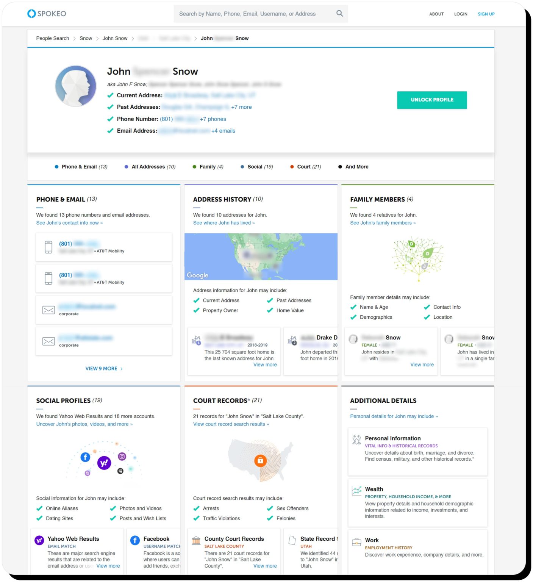Image resolution: width=533 pixels, height=582 pixels.
Task: Open the Google map of address history
Action: 261,257
